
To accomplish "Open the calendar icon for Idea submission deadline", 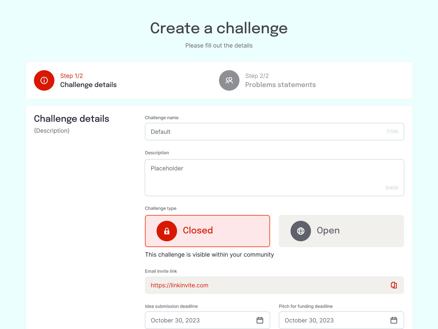I will click(260, 320).
